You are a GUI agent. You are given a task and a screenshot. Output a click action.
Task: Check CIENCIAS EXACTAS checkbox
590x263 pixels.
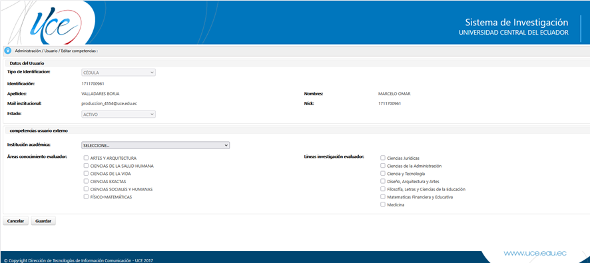86,181
